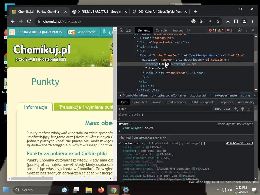Screen dimensions: 260x195
Task: Open the Layout tab
Action: point(156,102)
